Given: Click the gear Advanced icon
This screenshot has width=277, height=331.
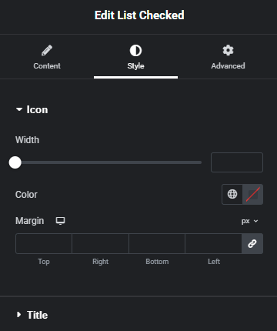Looking at the screenshot, I should coord(228,50).
